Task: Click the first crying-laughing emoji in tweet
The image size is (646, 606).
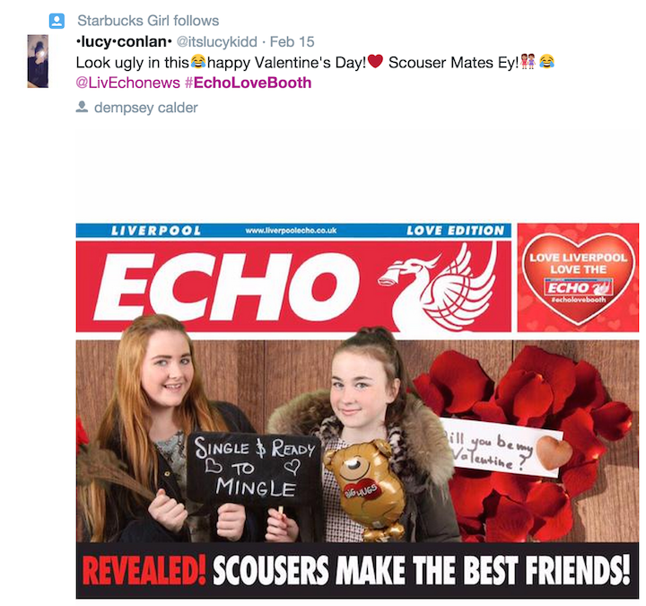Action: click(x=198, y=61)
